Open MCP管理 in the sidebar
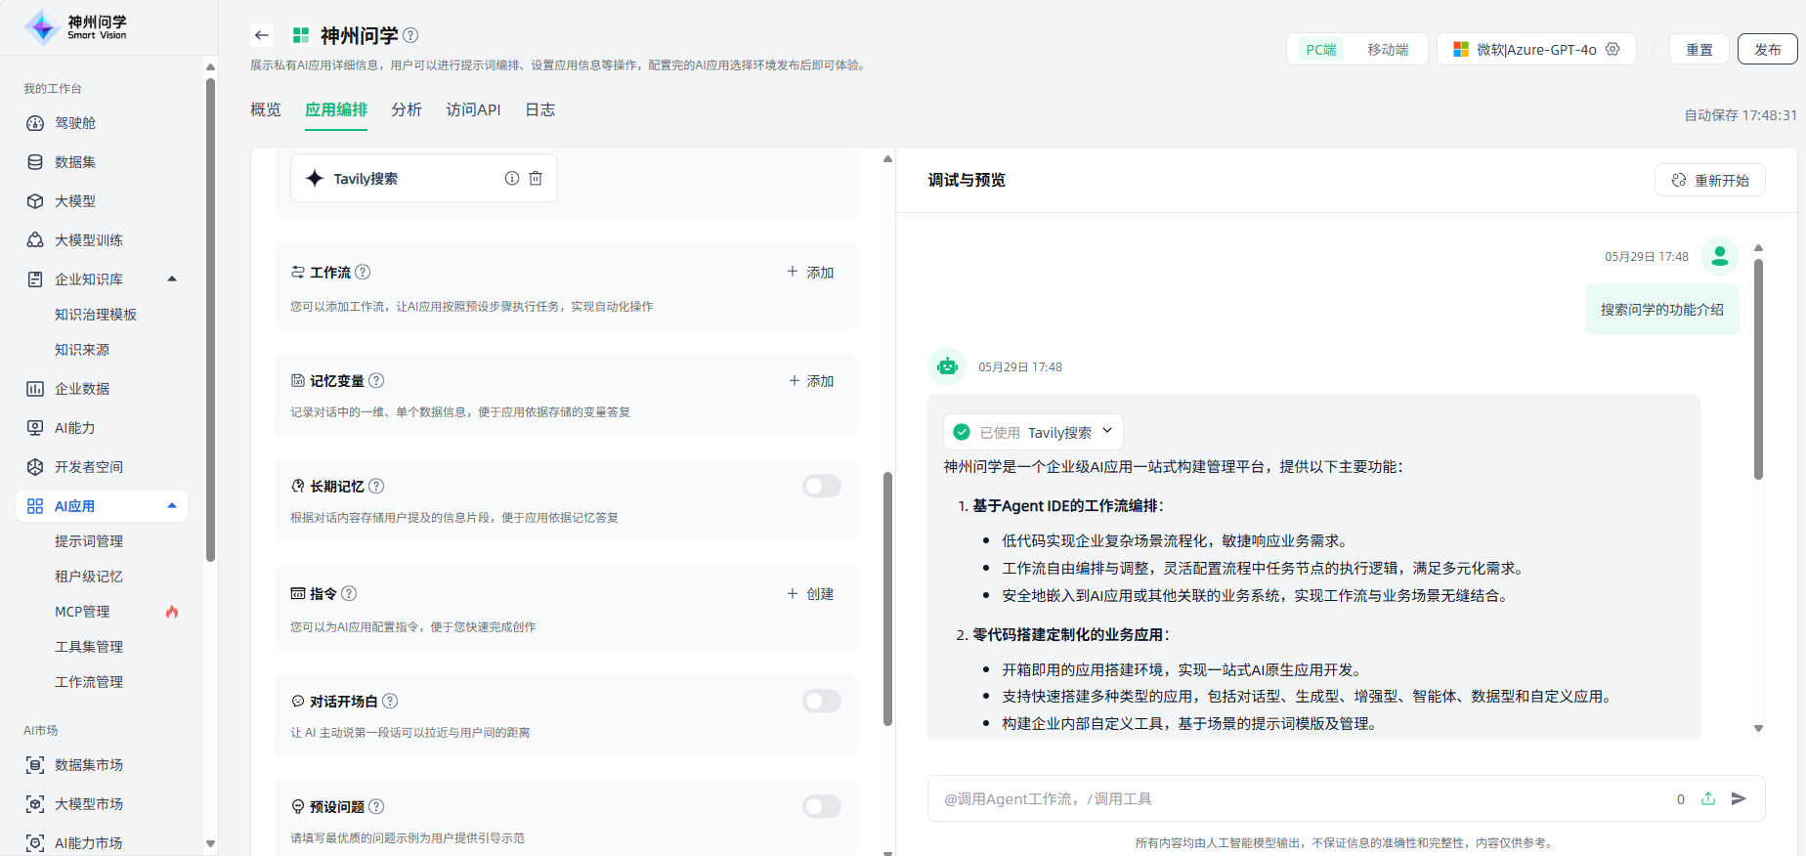 coord(82,612)
